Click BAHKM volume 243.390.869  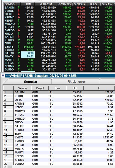point(48,8)
